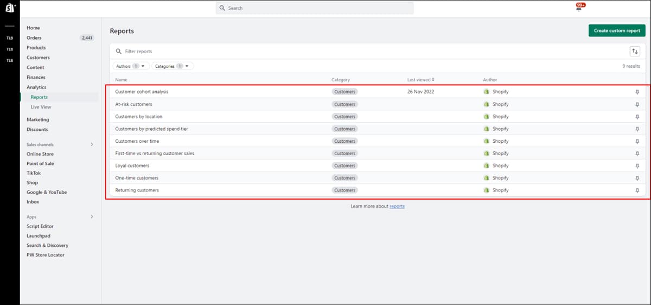Click the '26 Nov 2022' last viewed date
The width and height of the screenshot is (651, 305).
coord(420,92)
